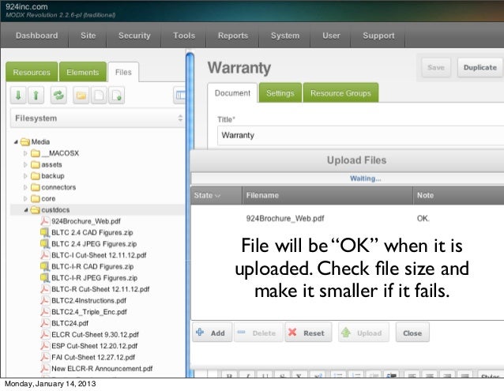Screen dimensions: 504x391
Task: Click the green up arrow collapse tree icon
Action: point(36,95)
